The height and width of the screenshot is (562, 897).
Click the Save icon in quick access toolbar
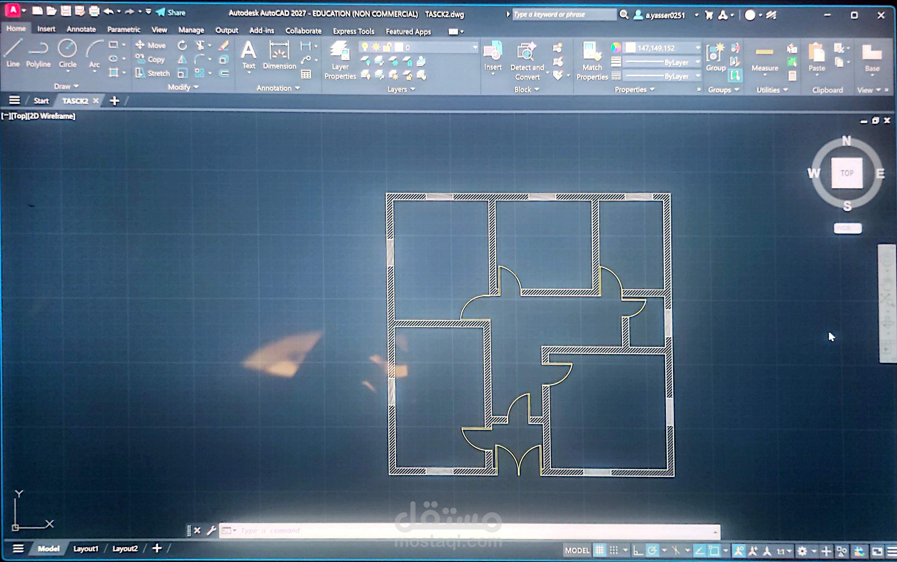(66, 11)
